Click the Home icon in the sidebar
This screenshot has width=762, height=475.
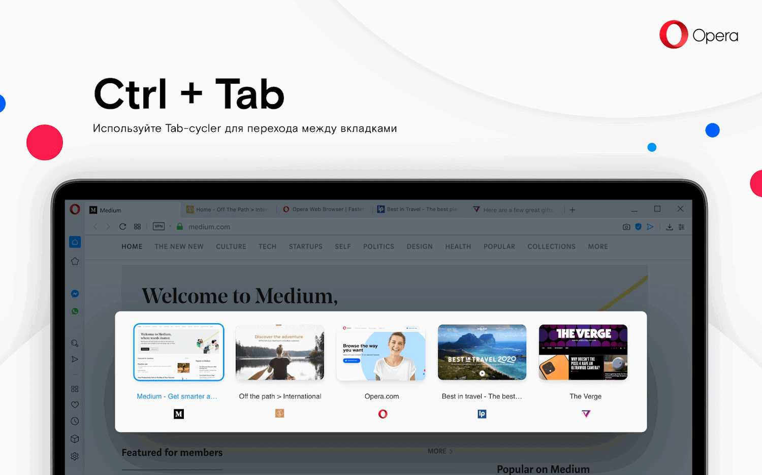pos(75,242)
